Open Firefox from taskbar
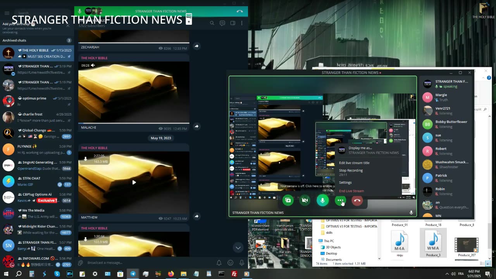This screenshot has height=279, width=496. pos(171,274)
